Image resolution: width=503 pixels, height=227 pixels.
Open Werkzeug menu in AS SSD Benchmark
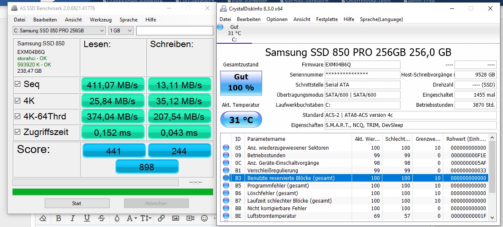point(101,19)
